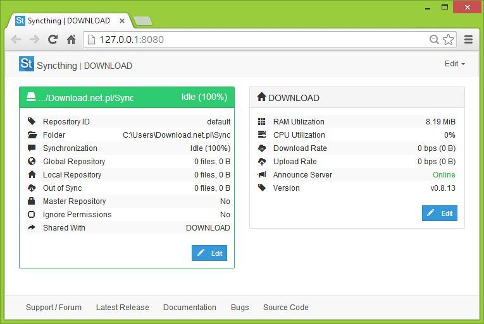Click the cloud icon beside Upload Rate

[262, 162]
